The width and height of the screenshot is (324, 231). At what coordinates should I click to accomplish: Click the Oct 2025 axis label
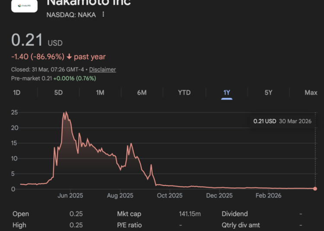coord(170,196)
